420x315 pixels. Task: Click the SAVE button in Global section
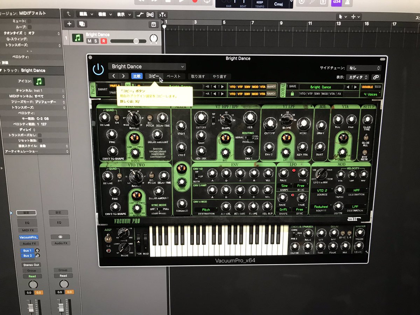click(293, 86)
